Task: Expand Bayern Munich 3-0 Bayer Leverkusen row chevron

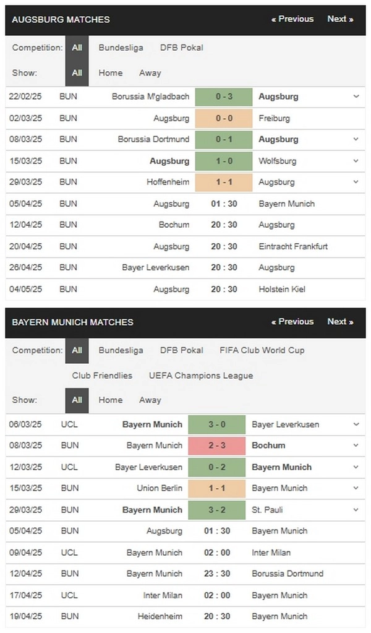Action: click(x=356, y=424)
